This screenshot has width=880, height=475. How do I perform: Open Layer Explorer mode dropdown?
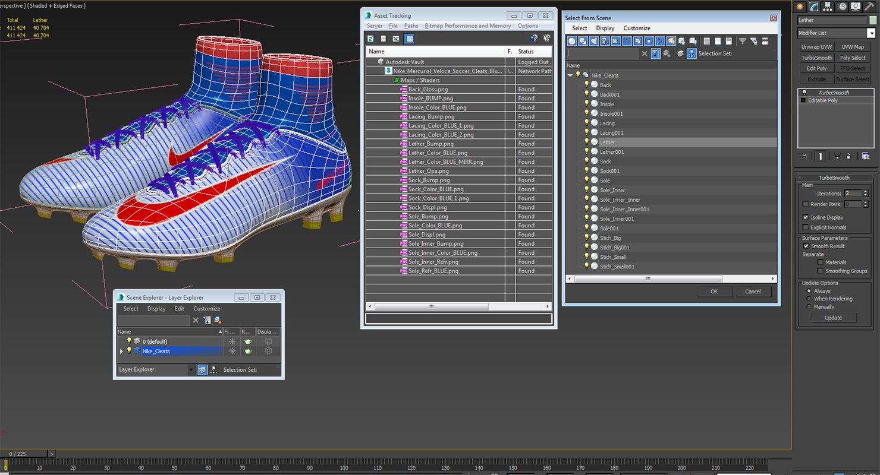(191, 370)
